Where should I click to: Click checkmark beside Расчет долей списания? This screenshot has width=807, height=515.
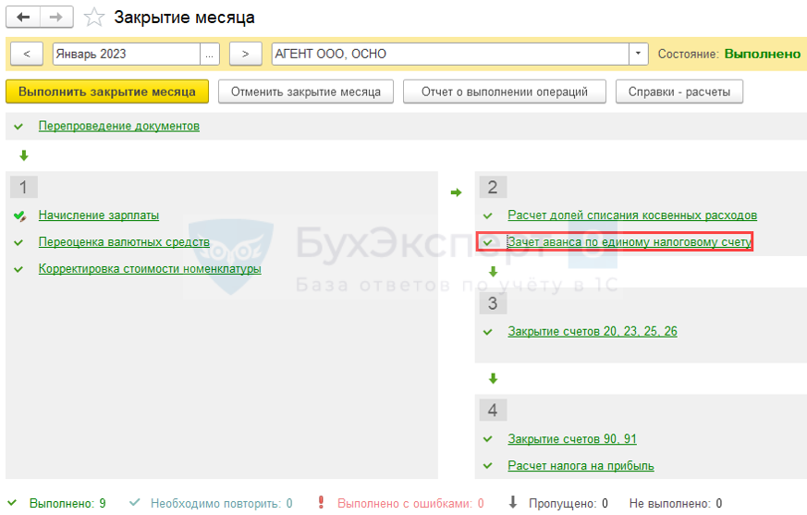coord(488,215)
